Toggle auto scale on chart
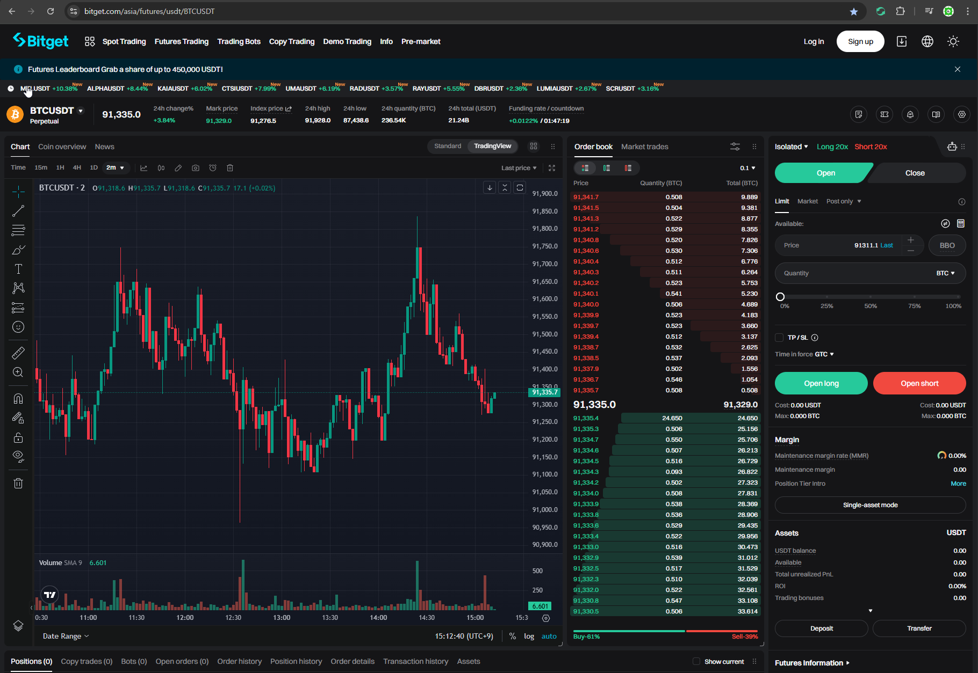Image resolution: width=978 pixels, height=673 pixels. 549,636
